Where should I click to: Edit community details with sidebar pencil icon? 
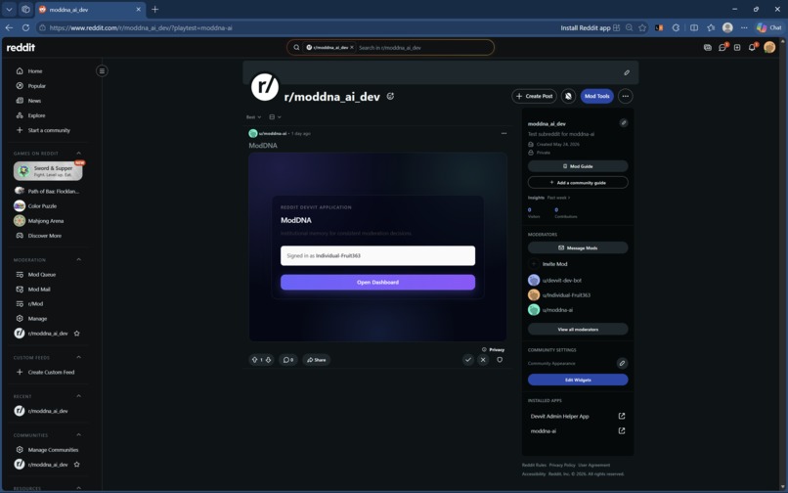click(x=623, y=122)
